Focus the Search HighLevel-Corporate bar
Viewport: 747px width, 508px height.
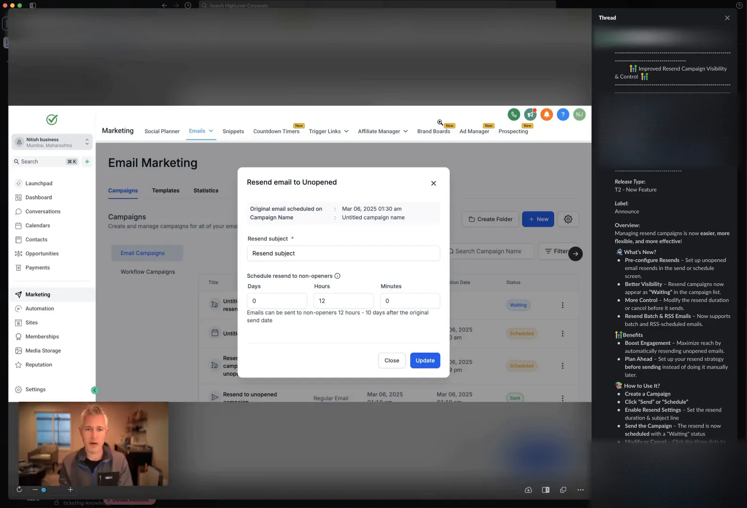pyautogui.click(x=377, y=6)
